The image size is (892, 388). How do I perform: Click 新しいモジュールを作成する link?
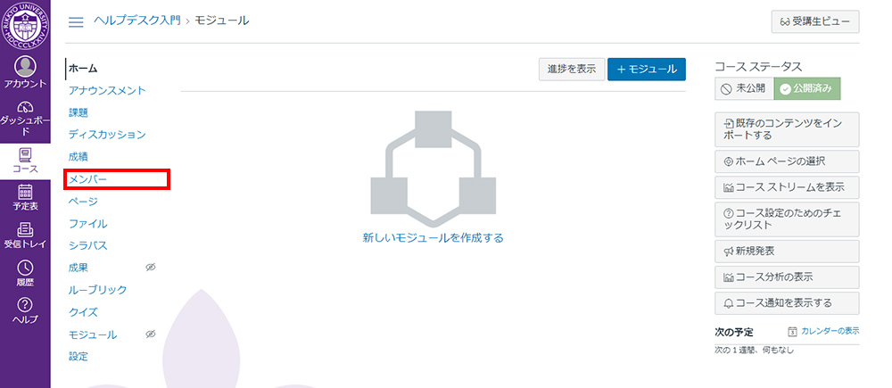point(433,238)
